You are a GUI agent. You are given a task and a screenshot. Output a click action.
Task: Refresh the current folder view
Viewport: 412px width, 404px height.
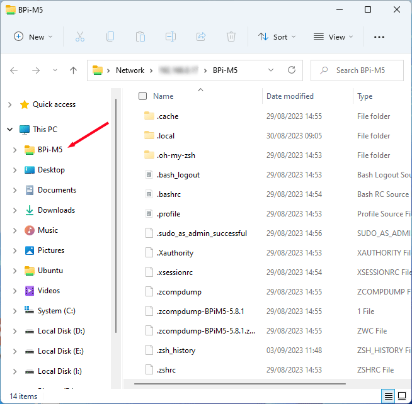click(291, 70)
